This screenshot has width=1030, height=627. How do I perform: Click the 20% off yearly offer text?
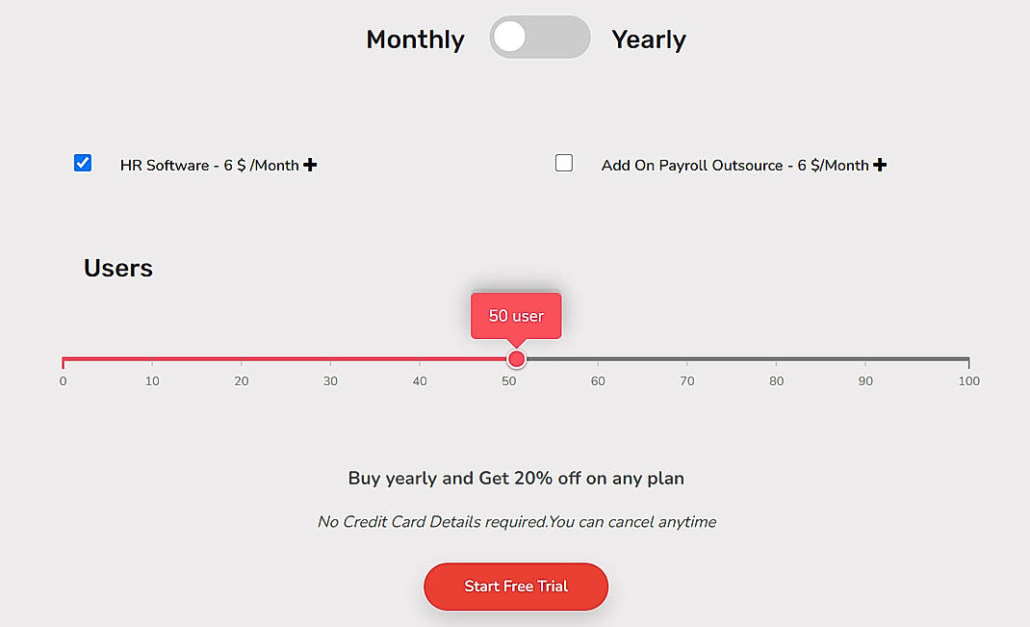(516, 478)
